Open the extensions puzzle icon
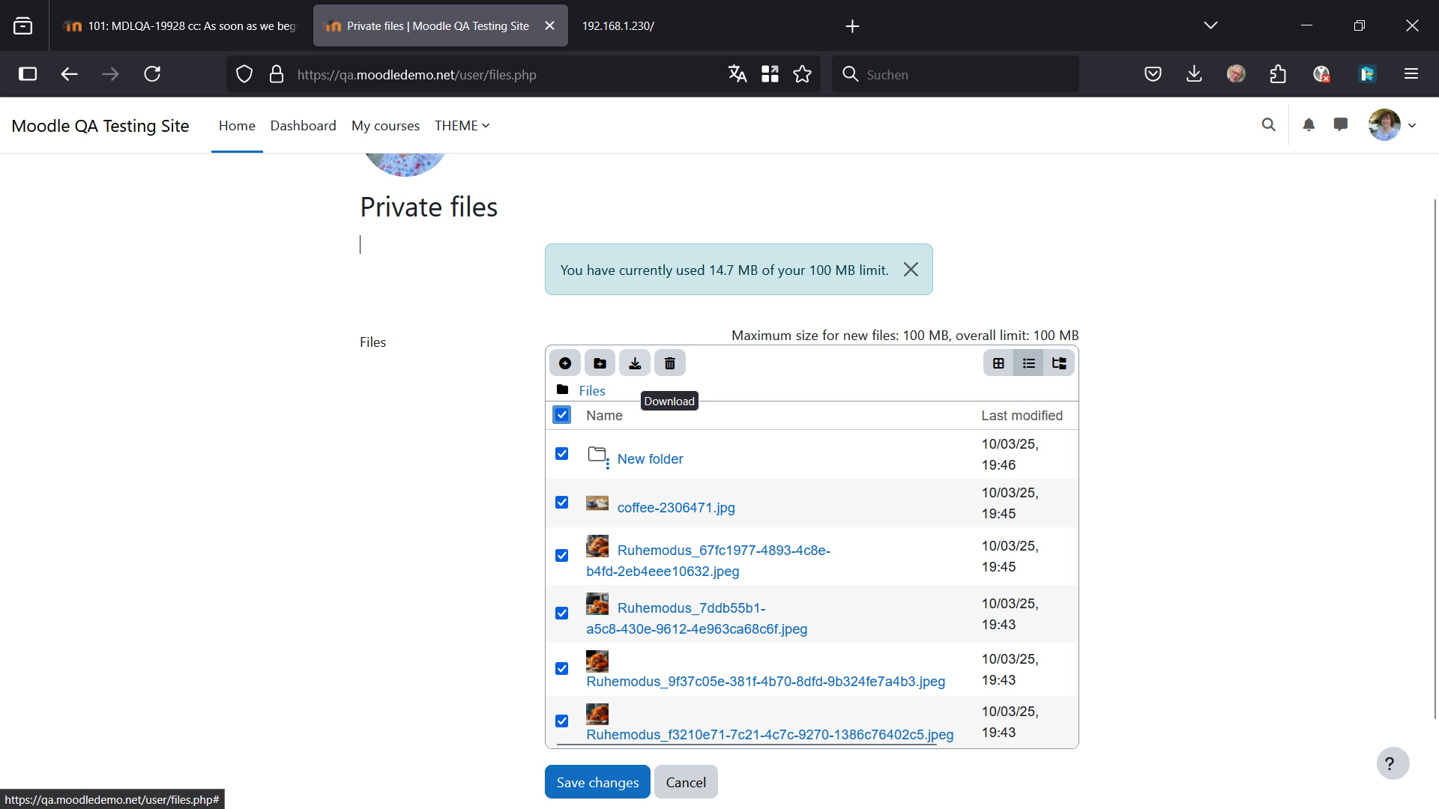The height and width of the screenshot is (809, 1439). pos(1278,74)
